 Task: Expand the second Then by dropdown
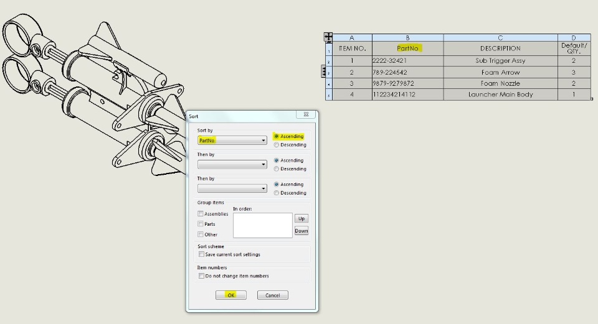coord(232,188)
